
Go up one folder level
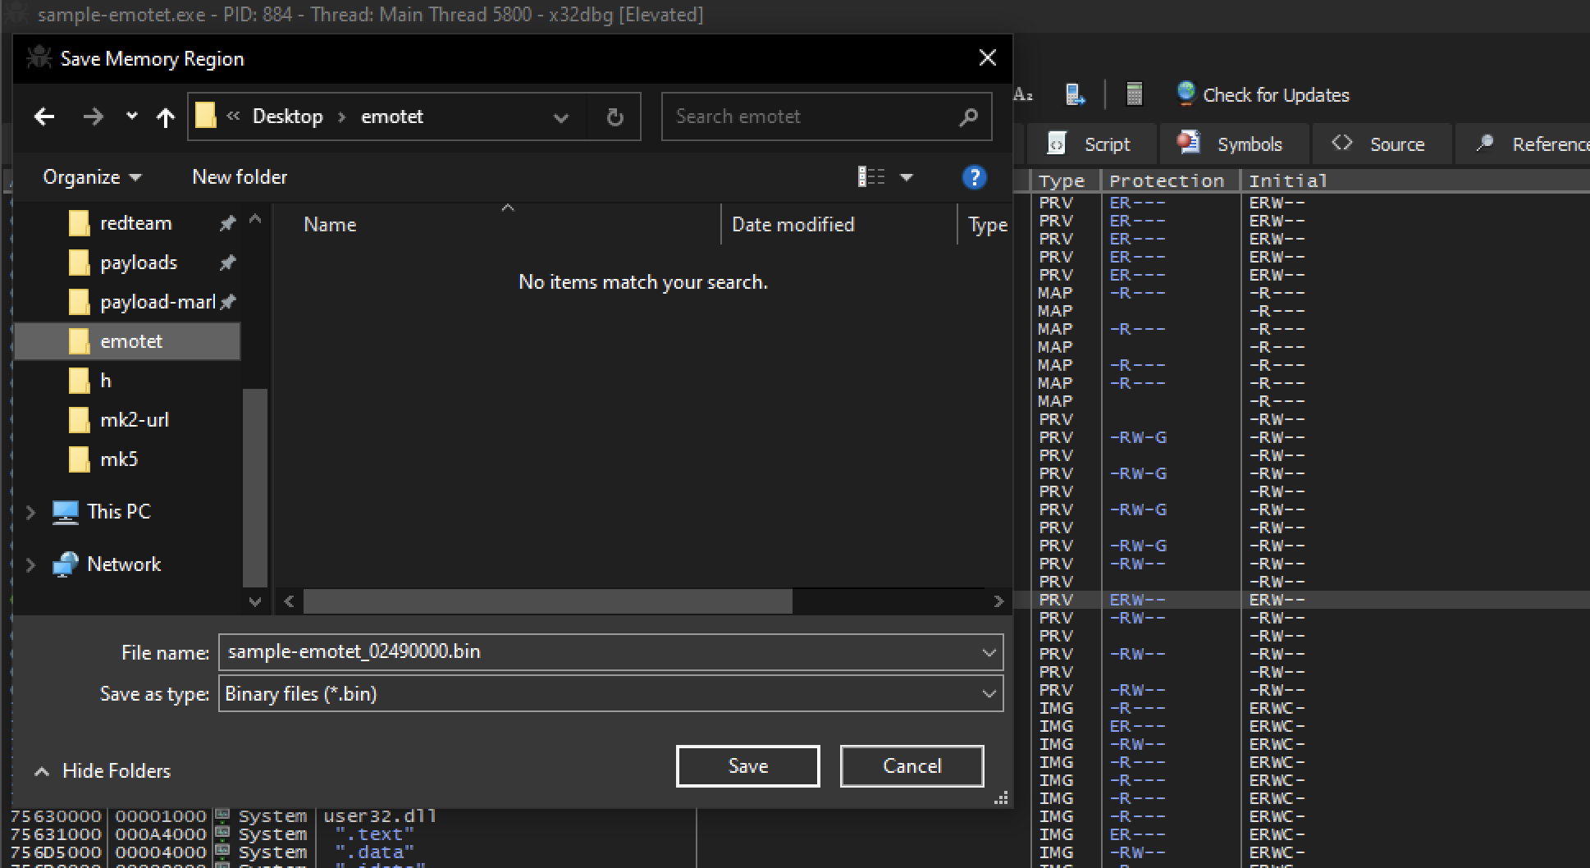(x=165, y=117)
